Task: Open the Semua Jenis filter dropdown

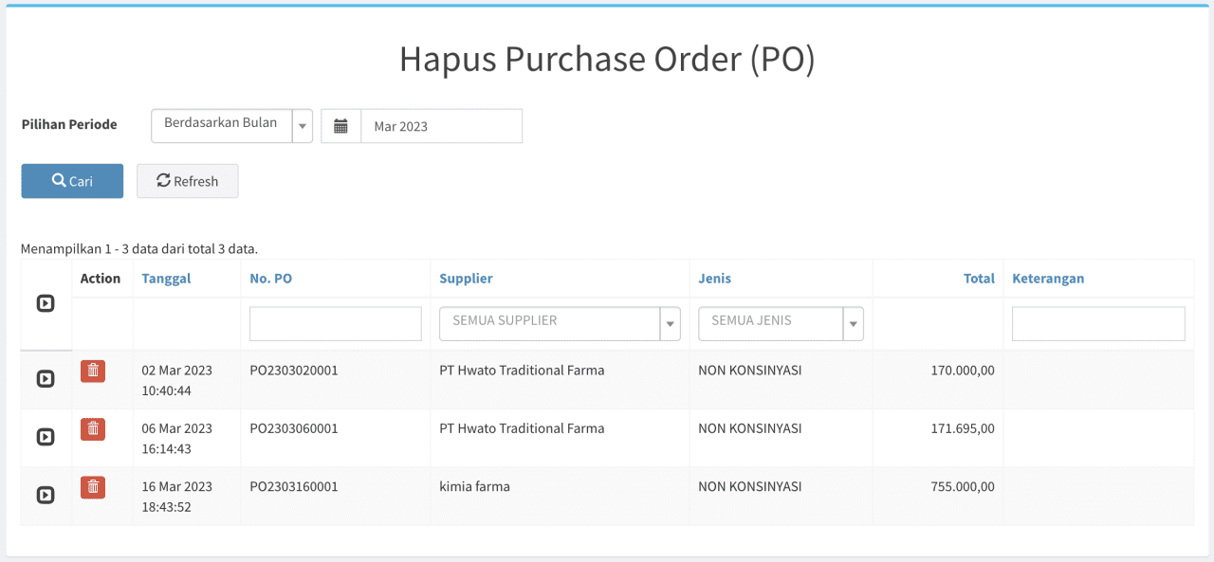Action: click(780, 323)
